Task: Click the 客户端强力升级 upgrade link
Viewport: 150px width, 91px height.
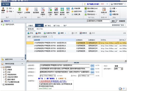Action: [x=93, y=4]
